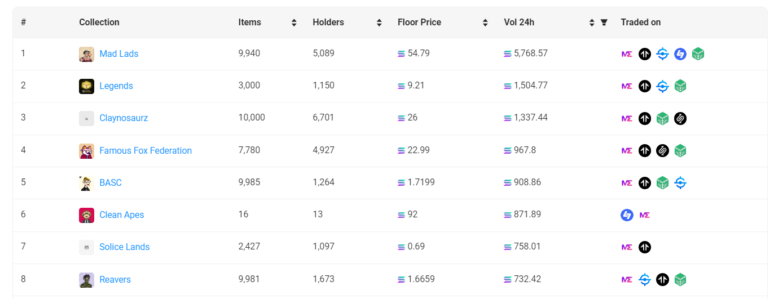Open the filter funnel on Vol 24h column
This screenshot has height=299, width=774.
click(x=604, y=23)
